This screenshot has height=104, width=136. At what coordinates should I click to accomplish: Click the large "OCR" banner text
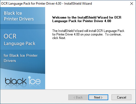(x=10, y=36)
